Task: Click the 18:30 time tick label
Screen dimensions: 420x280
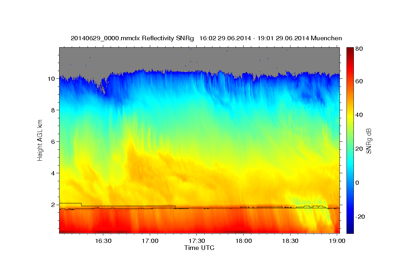Action: [x=290, y=241]
